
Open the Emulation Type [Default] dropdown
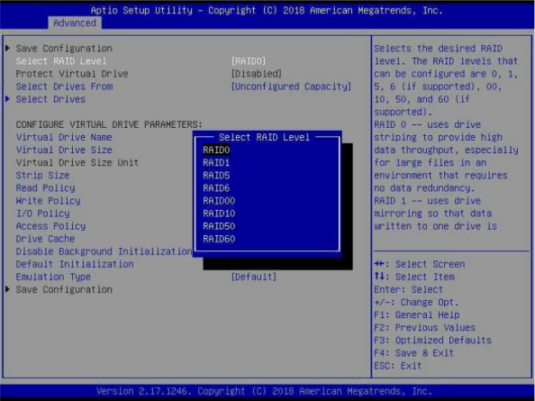pyautogui.click(x=253, y=277)
